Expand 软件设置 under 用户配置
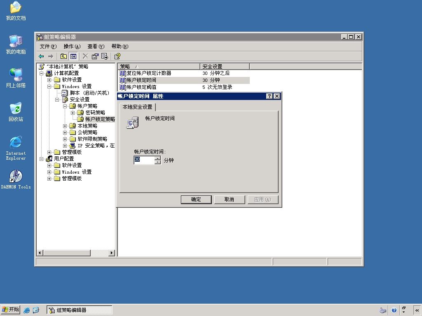 49,165
